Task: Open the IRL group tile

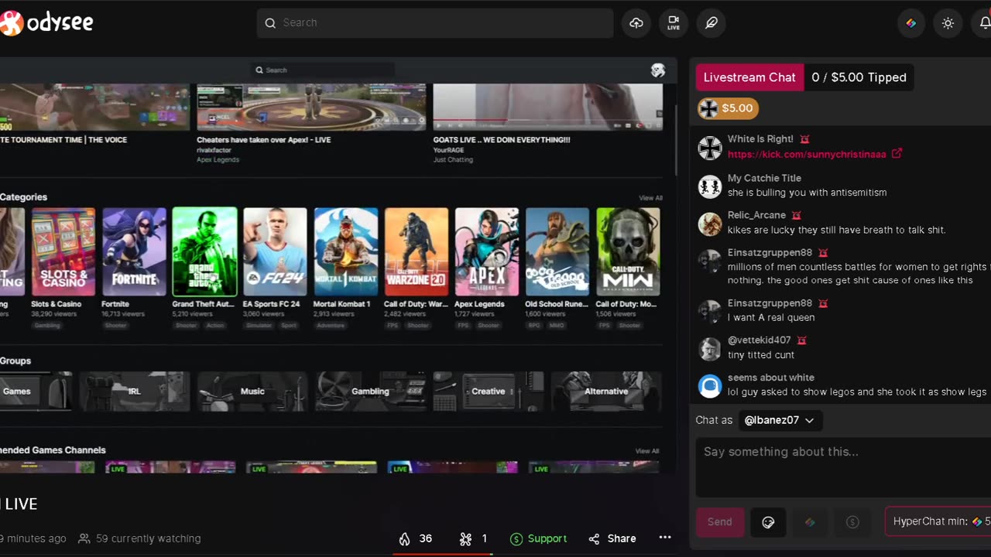Action: (135, 391)
